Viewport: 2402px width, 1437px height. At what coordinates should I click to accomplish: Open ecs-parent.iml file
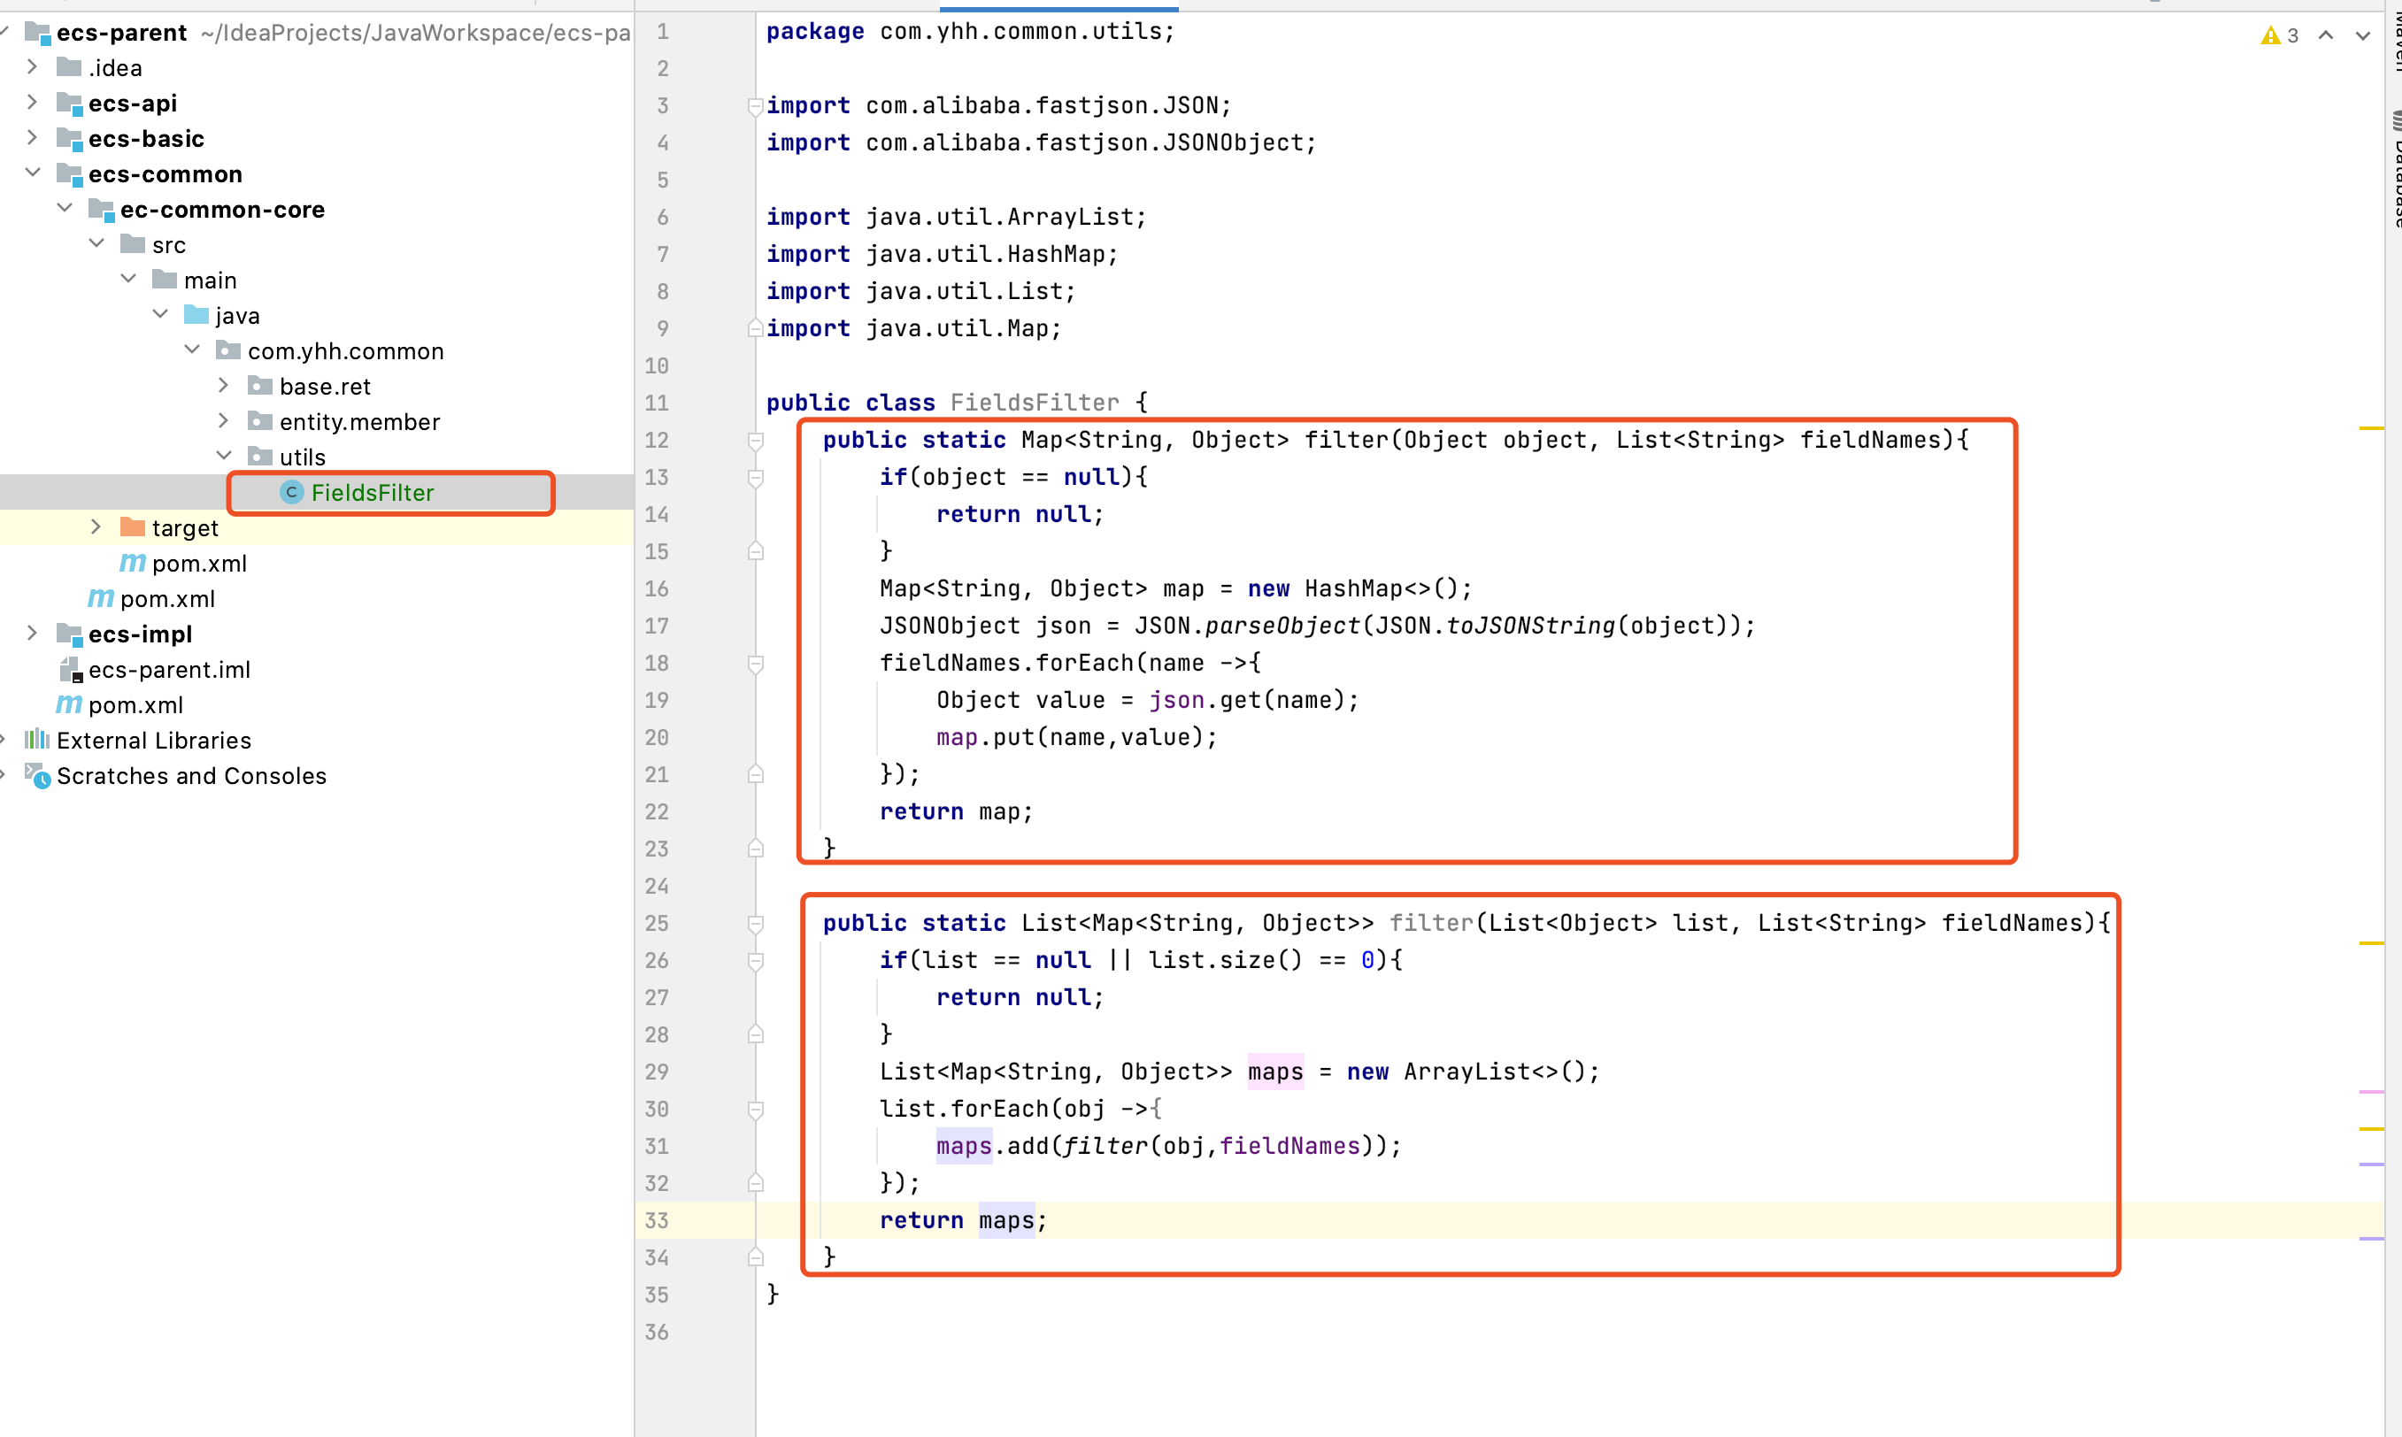coord(168,670)
